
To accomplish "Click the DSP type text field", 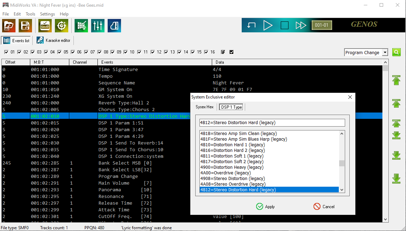I will point(272,123).
